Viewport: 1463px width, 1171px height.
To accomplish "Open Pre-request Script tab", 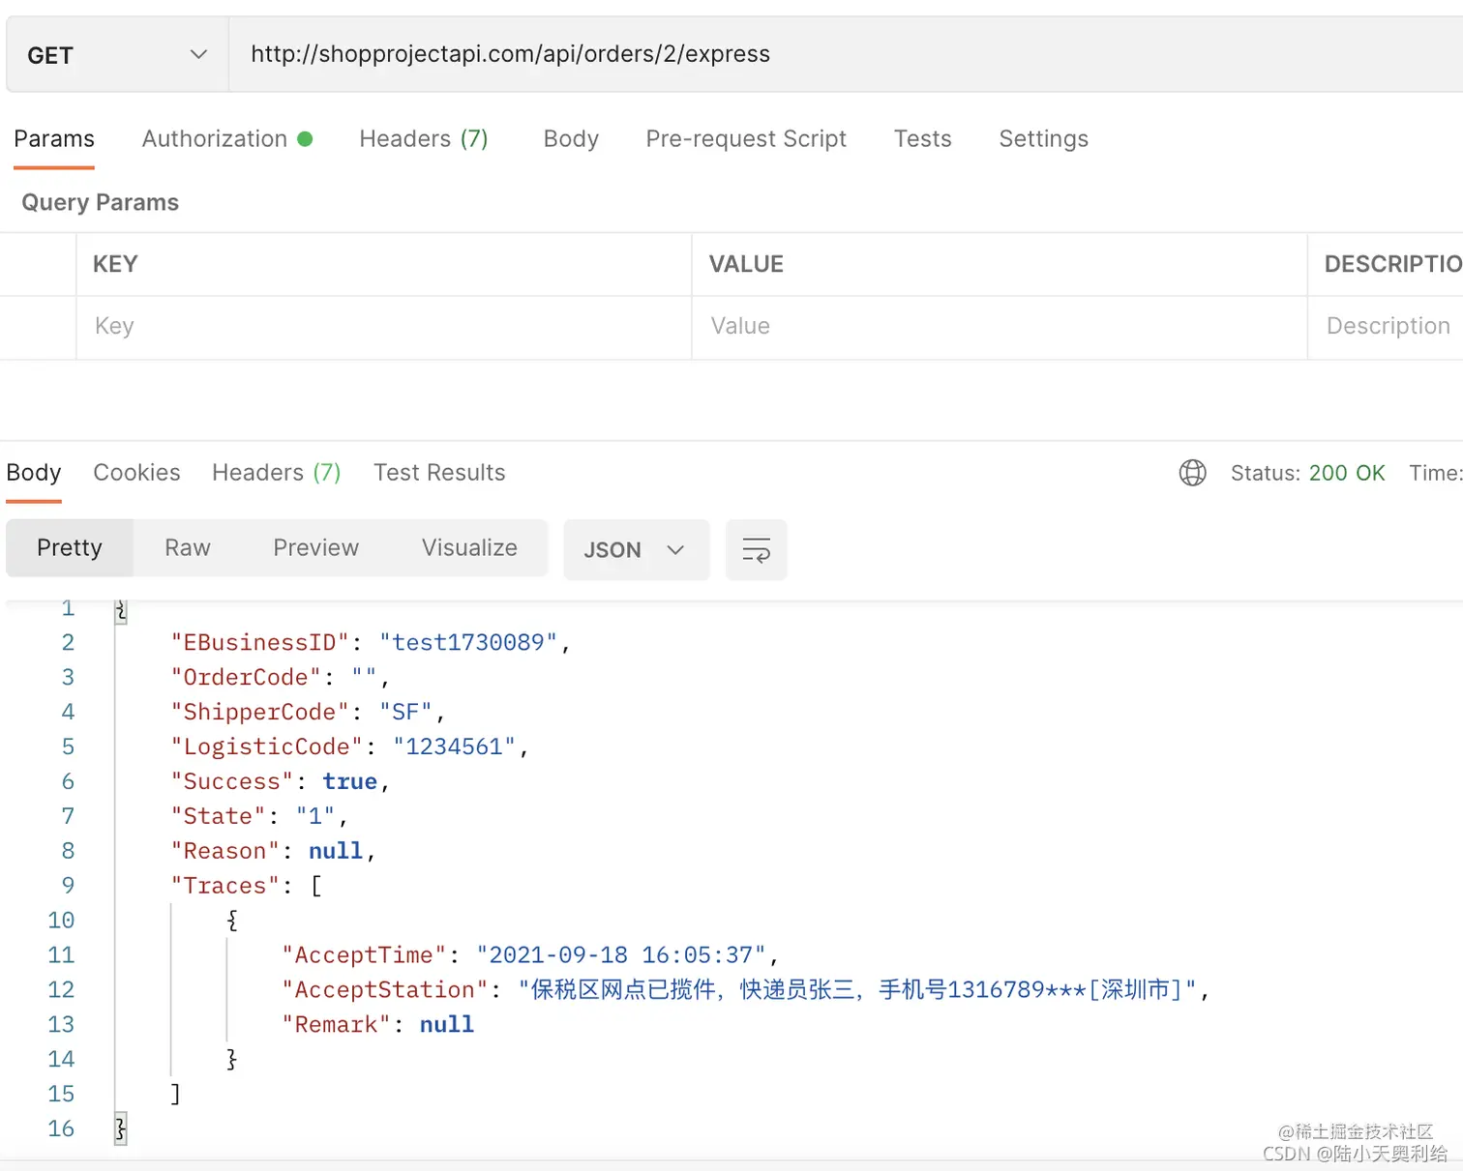I will click(746, 139).
